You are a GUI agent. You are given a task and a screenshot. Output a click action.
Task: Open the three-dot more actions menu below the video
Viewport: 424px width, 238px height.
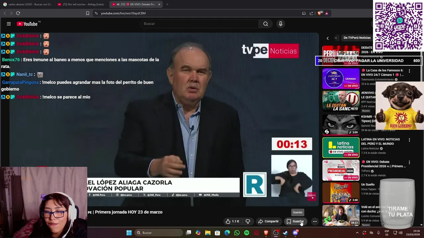pyautogui.click(x=315, y=221)
